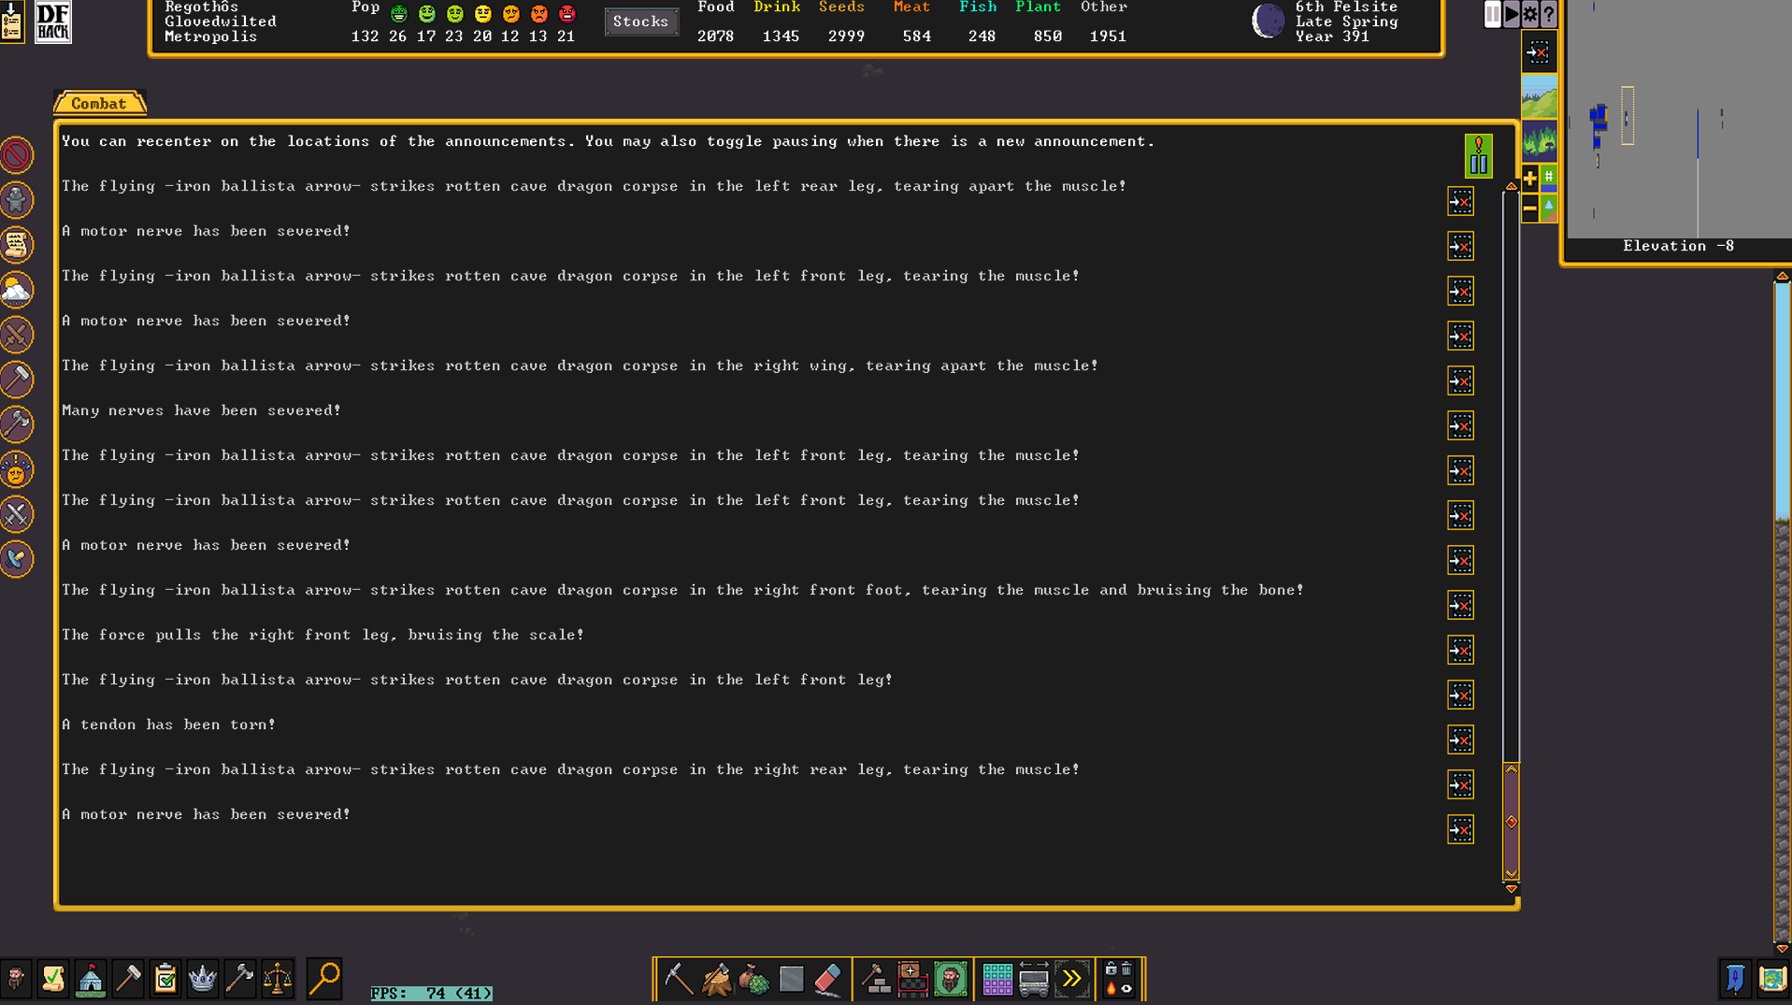The width and height of the screenshot is (1792, 1005).
Task: Open the Stocks screen
Action: click(640, 22)
